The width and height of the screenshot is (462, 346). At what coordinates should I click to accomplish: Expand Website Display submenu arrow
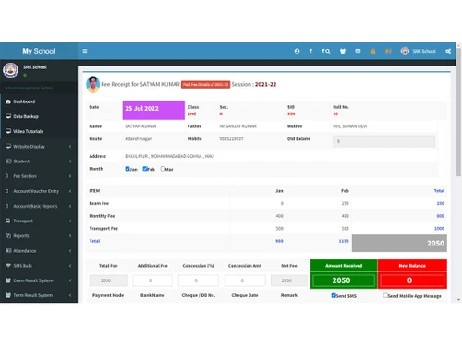70,146
